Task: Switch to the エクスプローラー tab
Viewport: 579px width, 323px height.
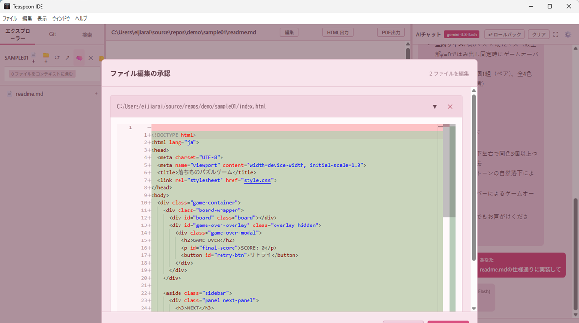Action: [x=17, y=34]
